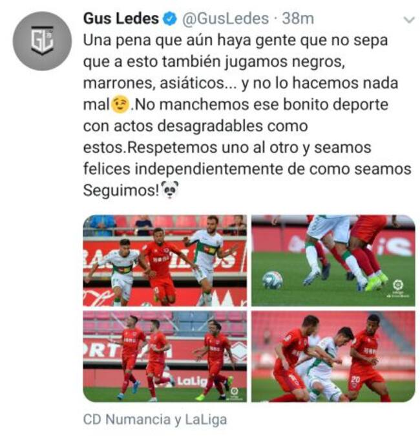Screen dimensions: 420x436
Task: Open the photo of three red-kit players
Action: pyautogui.click(x=165, y=356)
